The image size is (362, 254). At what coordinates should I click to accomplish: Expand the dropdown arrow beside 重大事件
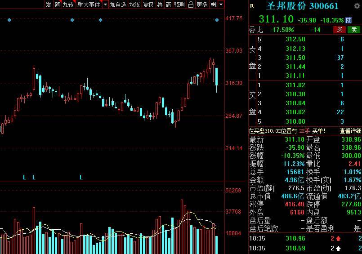(105, 4)
